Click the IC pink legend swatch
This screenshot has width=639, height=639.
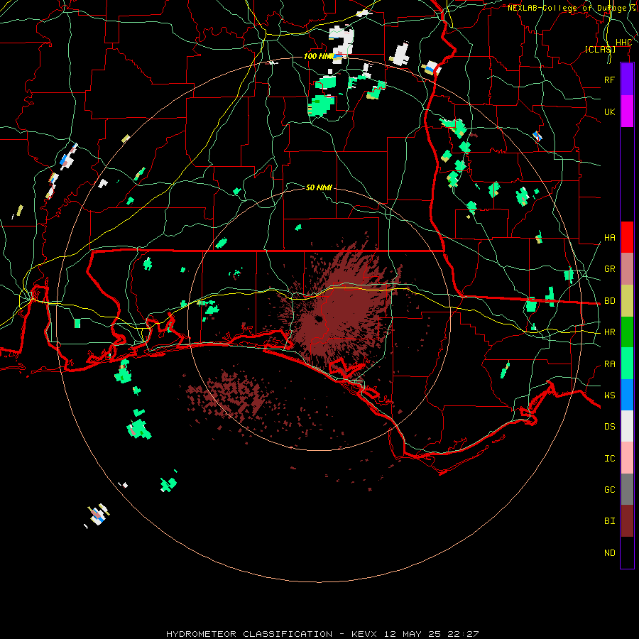627,458
